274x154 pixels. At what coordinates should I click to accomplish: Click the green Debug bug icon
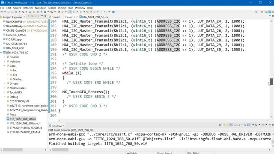tap(38, 12)
